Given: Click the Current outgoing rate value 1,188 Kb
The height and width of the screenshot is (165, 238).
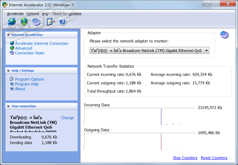Looking at the screenshot, I should 133,83.
